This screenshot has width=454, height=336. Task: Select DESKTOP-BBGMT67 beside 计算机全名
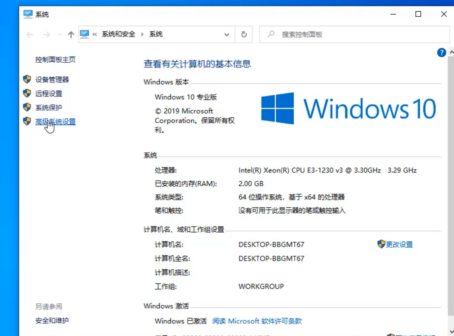(271, 258)
